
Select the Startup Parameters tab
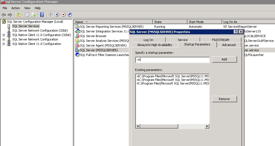[197, 45]
